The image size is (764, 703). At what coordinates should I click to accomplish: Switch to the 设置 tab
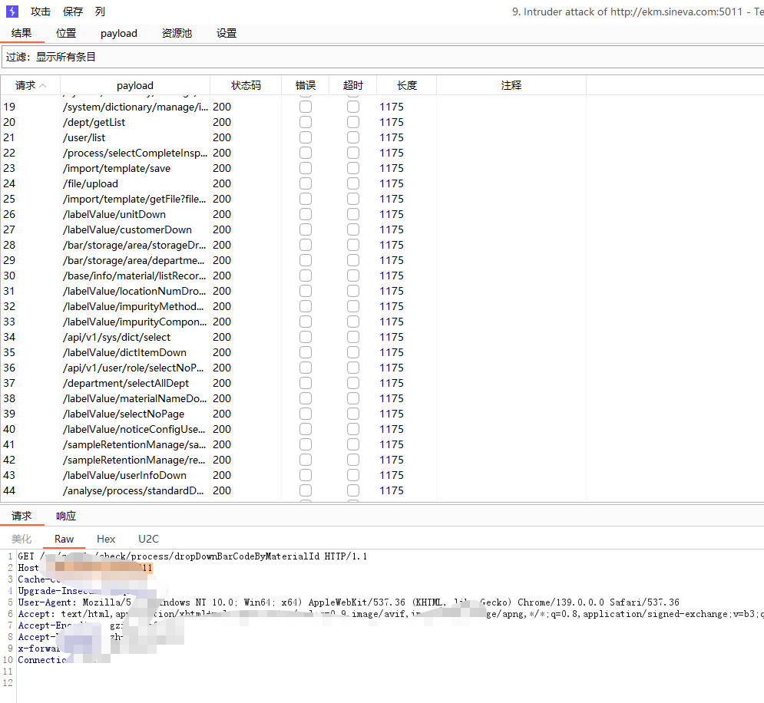point(227,33)
